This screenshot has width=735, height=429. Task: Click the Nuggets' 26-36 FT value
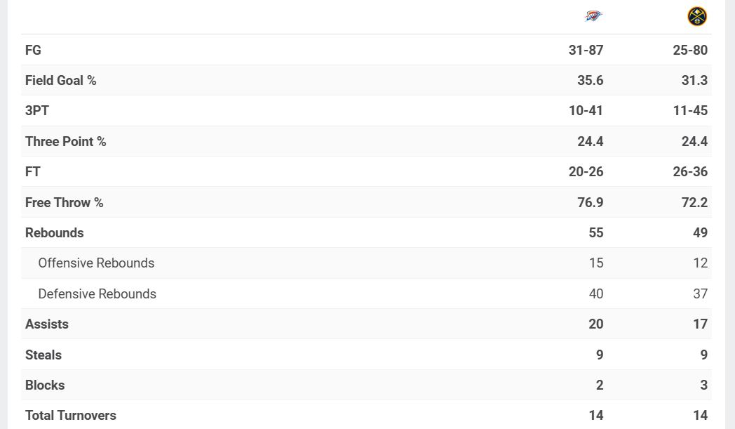click(x=690, y=171)
